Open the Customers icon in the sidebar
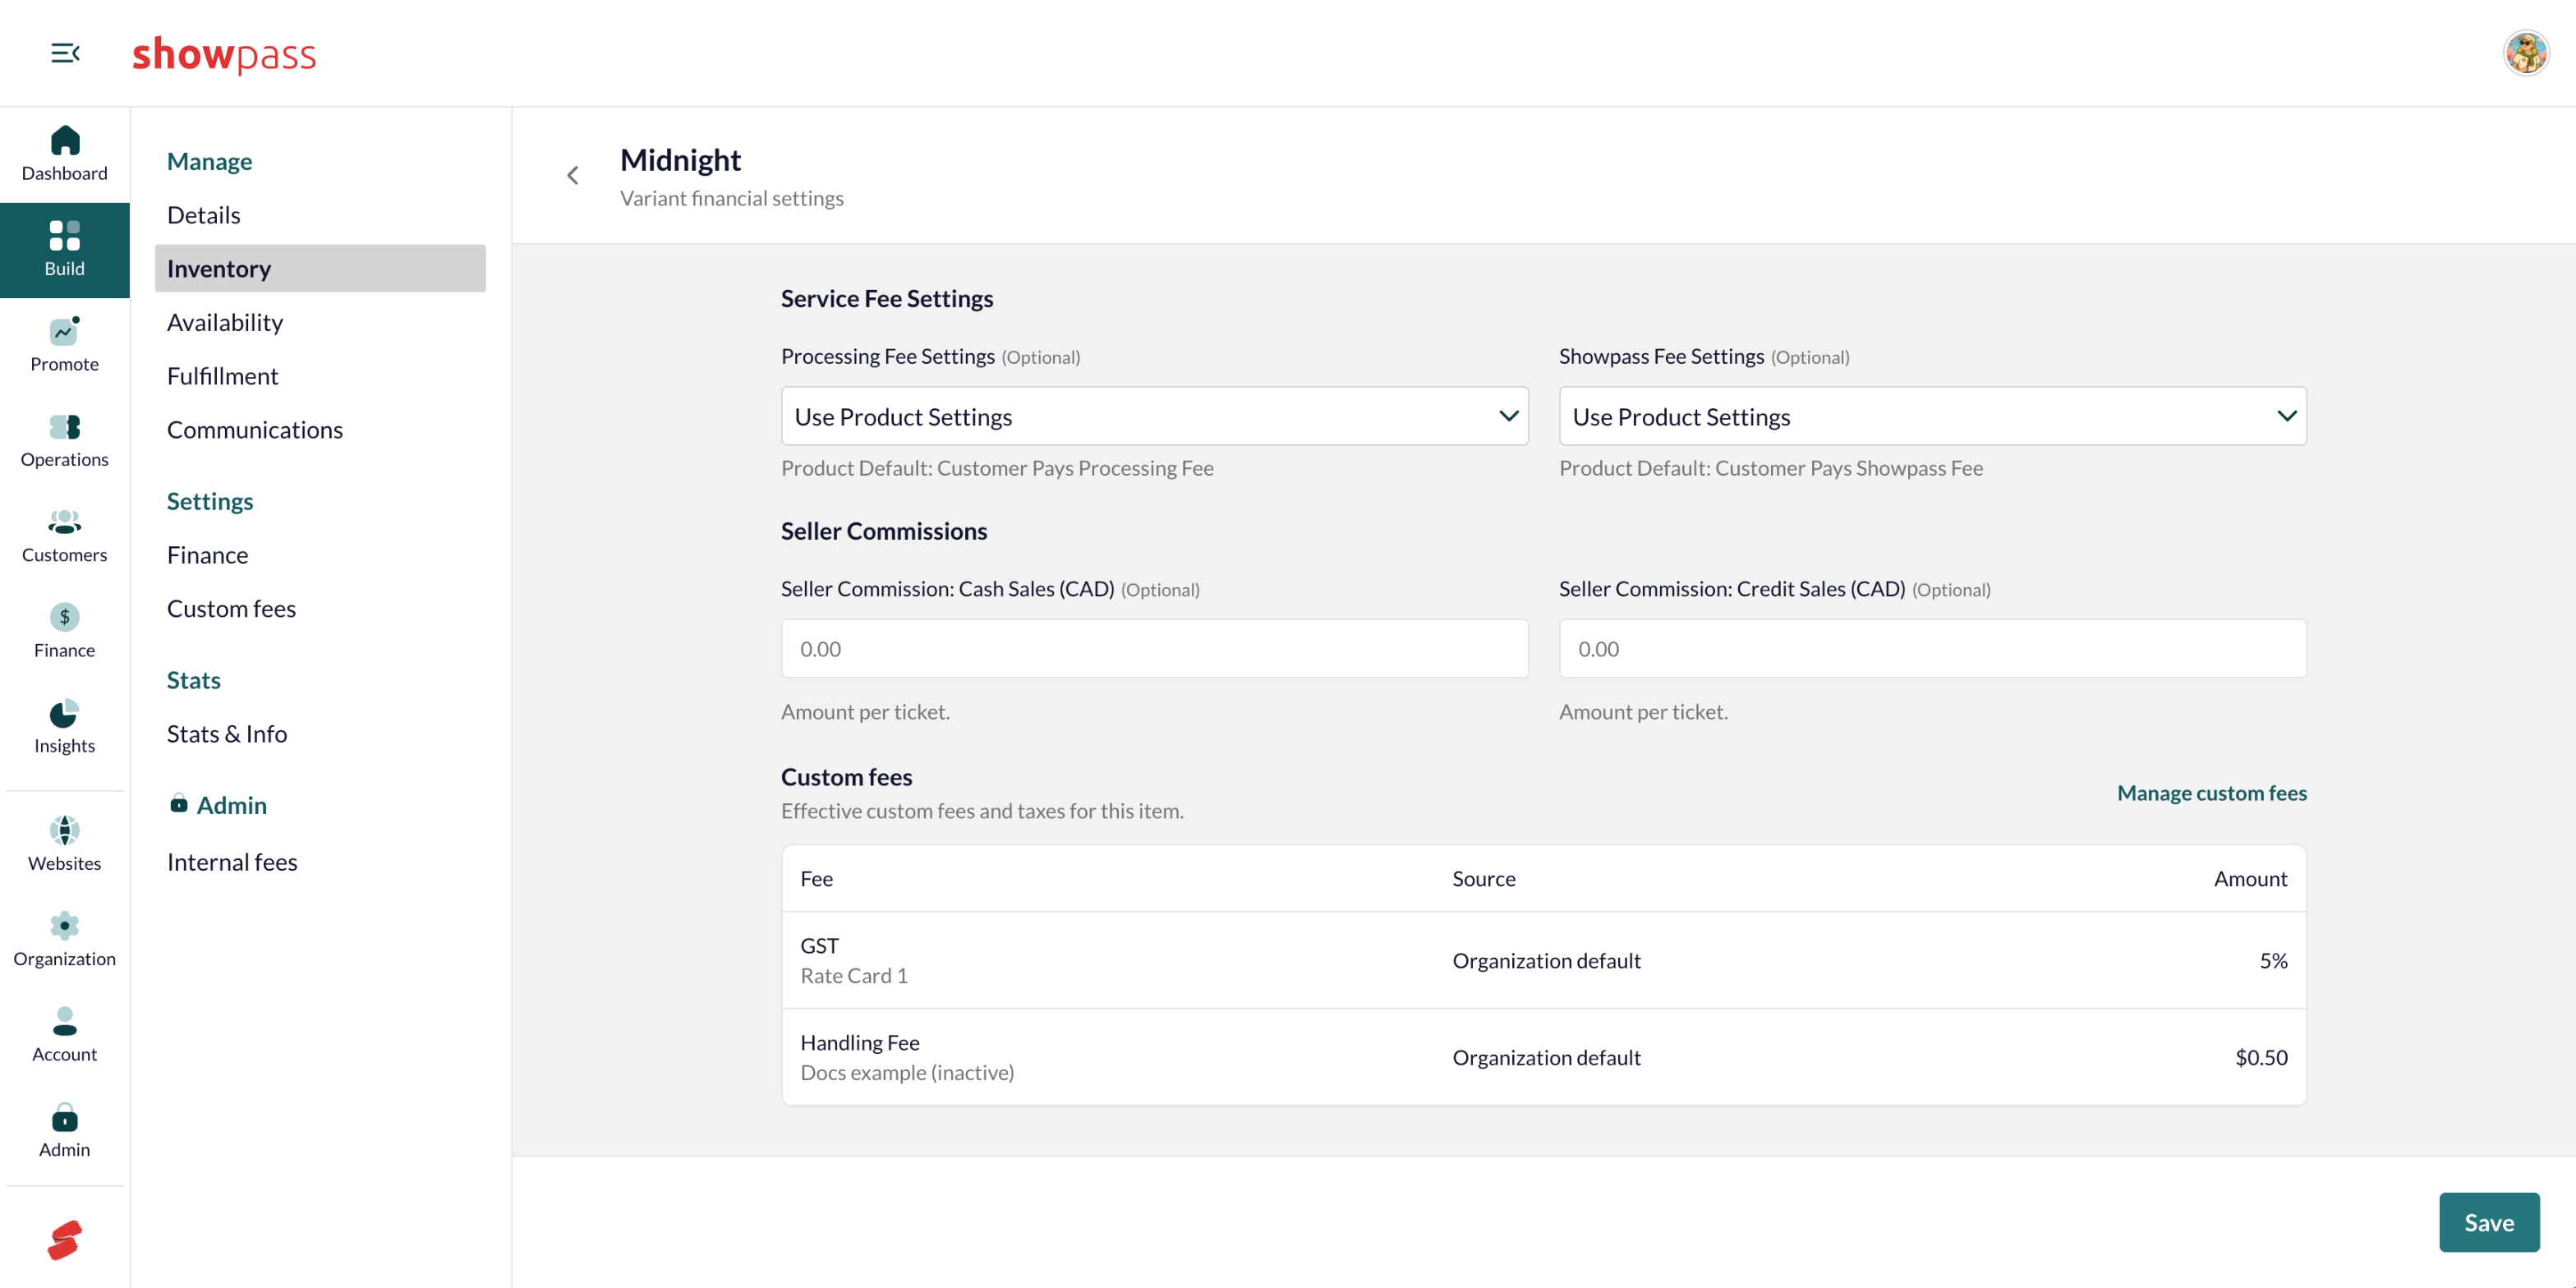The height and width of the screenshot is (1288, 2576). [x=65, y=521]
